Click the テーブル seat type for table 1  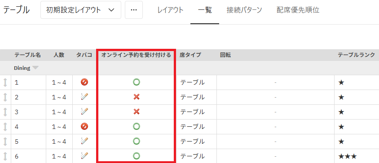pos(193,82)
